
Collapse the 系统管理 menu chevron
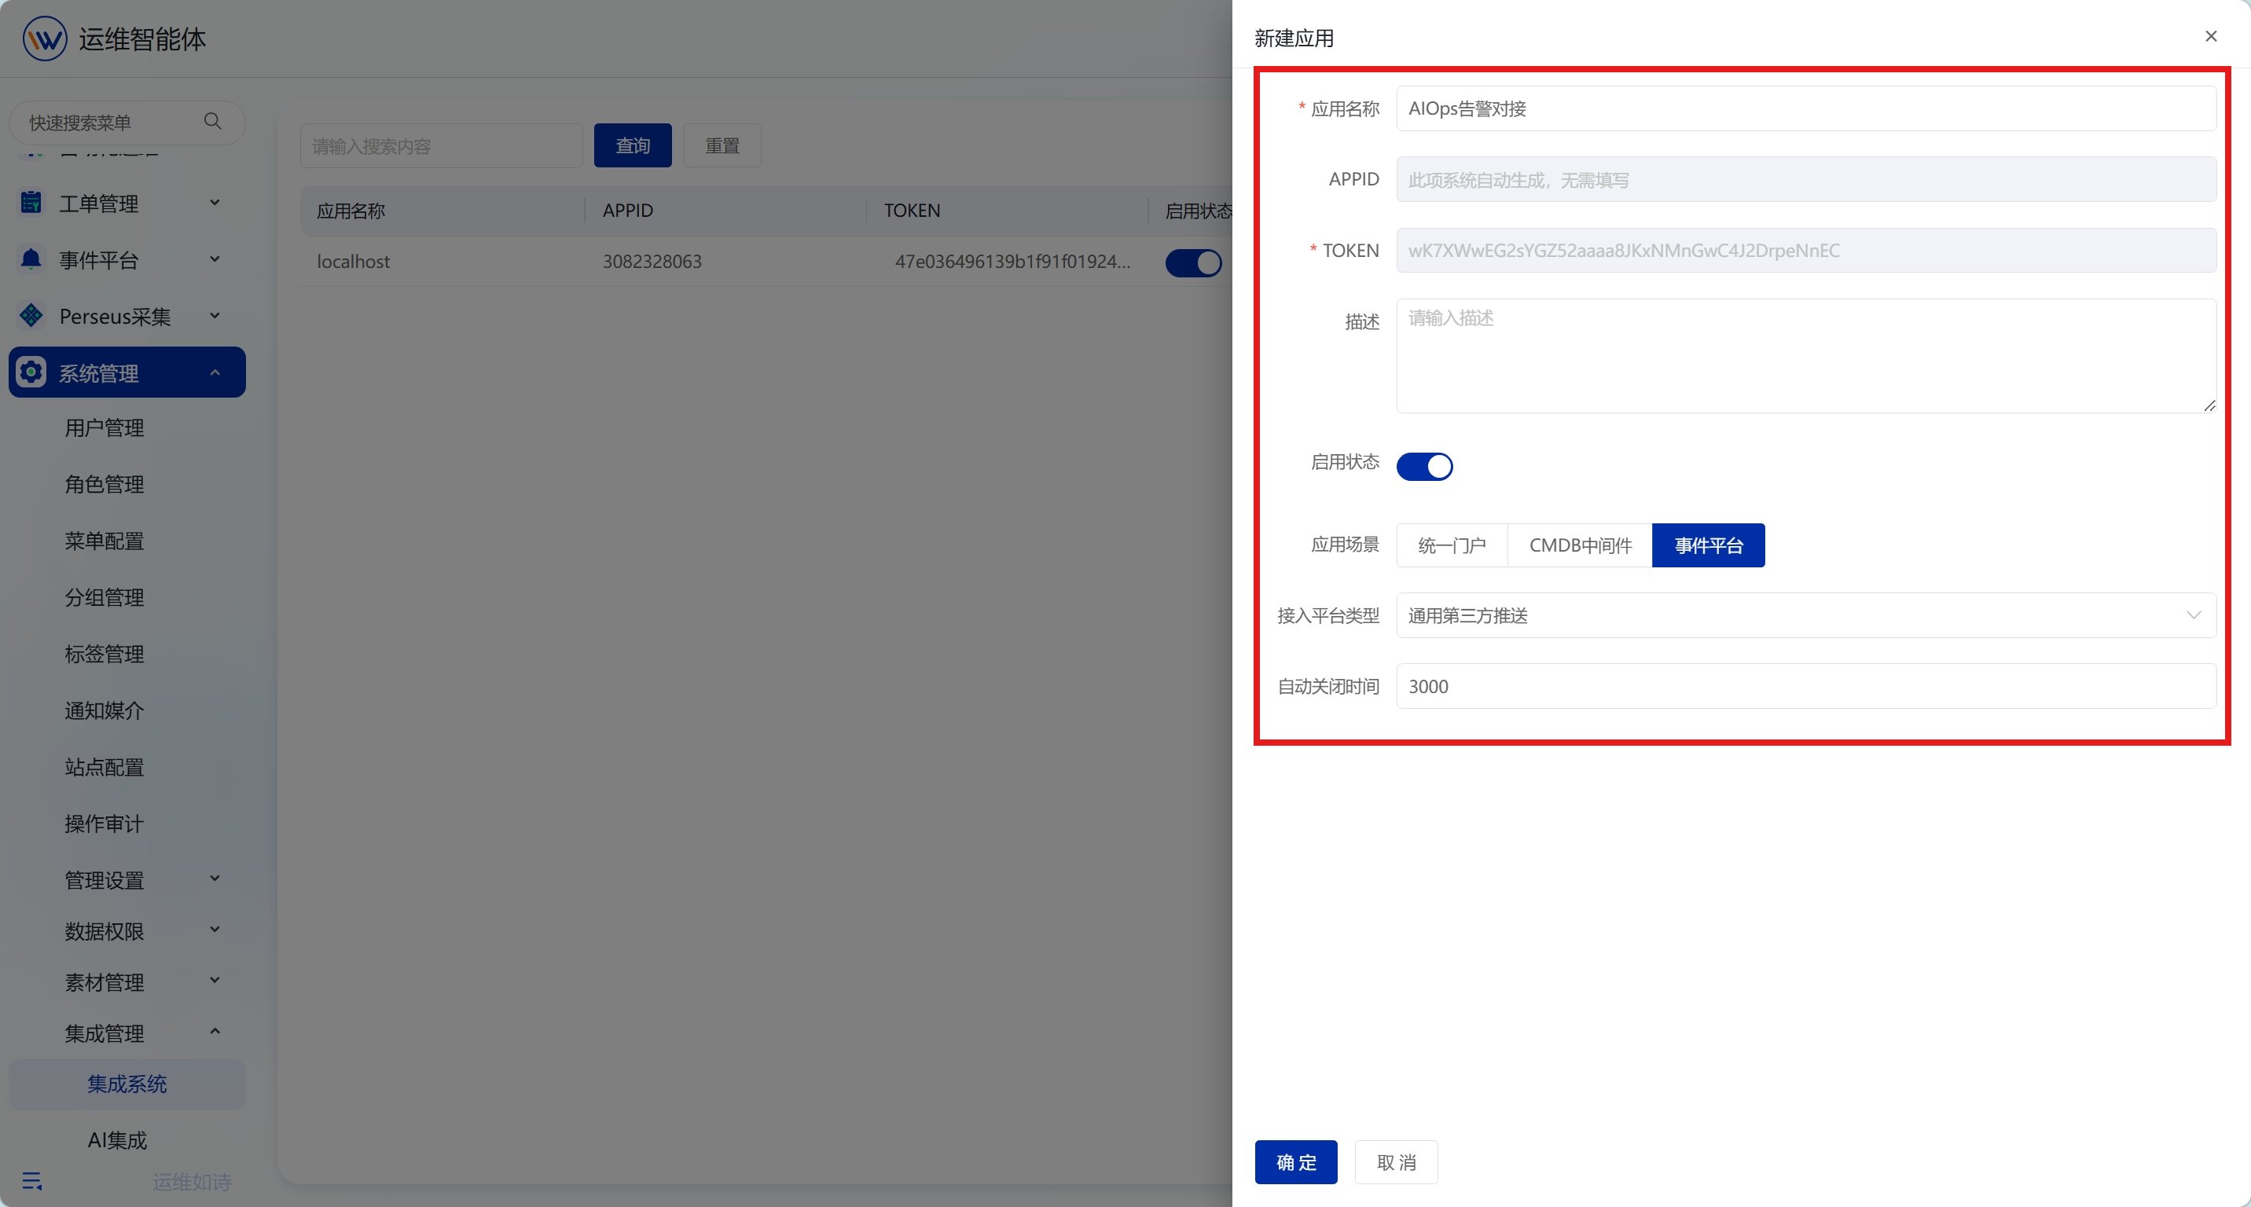coord(215,372)
